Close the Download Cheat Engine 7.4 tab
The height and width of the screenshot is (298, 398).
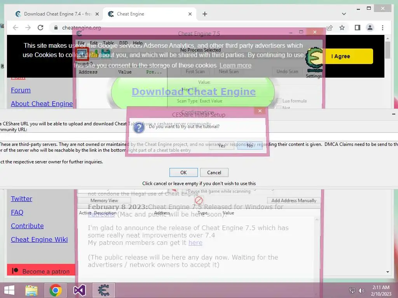[x=97, y=14]
